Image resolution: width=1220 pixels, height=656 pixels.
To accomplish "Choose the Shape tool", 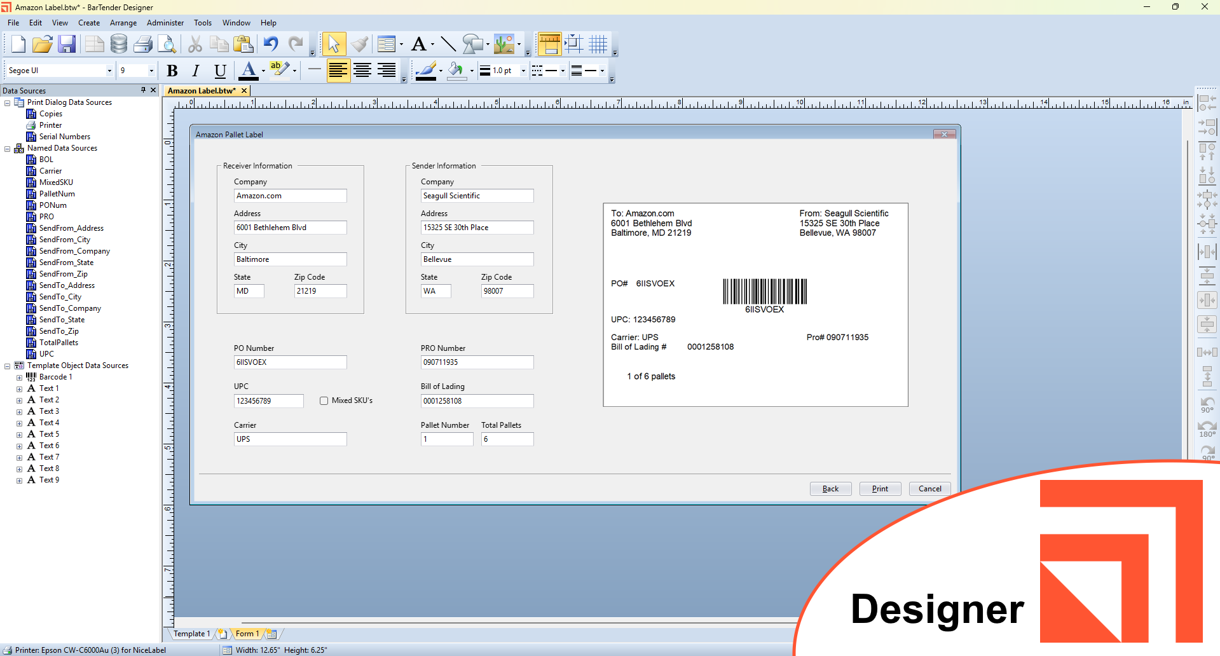I will click(x=472, y=44).
